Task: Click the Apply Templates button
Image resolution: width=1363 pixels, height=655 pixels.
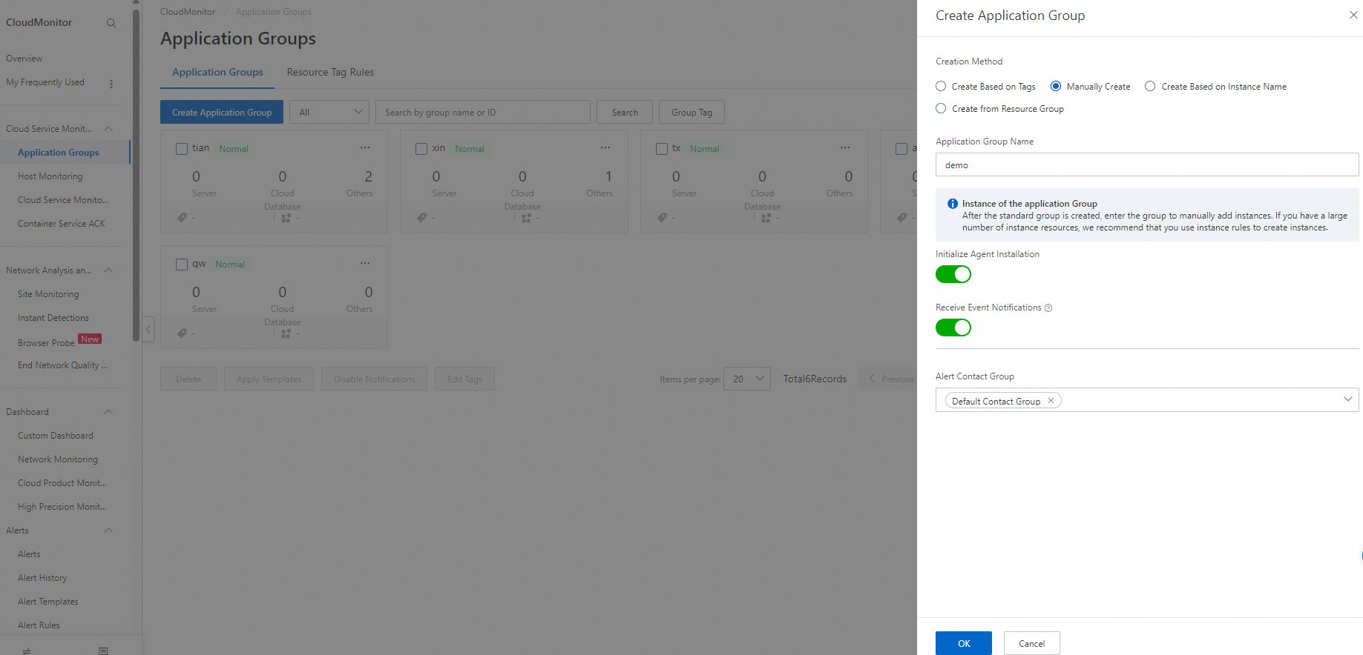Action: click(x=269, y=379)
